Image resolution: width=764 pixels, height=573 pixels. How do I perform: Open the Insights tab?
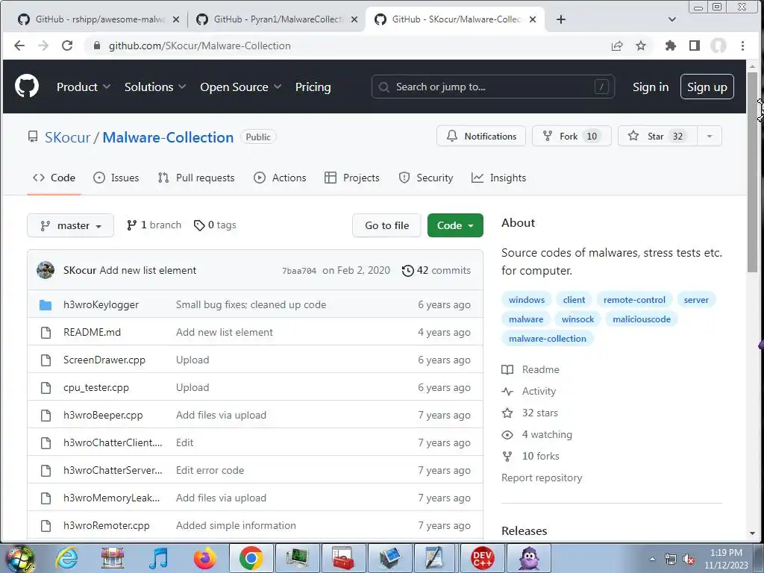click(499, 178)
